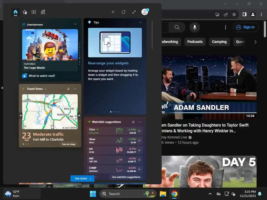The image size is (267, 200).
Task: Open Entertainment widget more options
Action: tap(75, 24)
